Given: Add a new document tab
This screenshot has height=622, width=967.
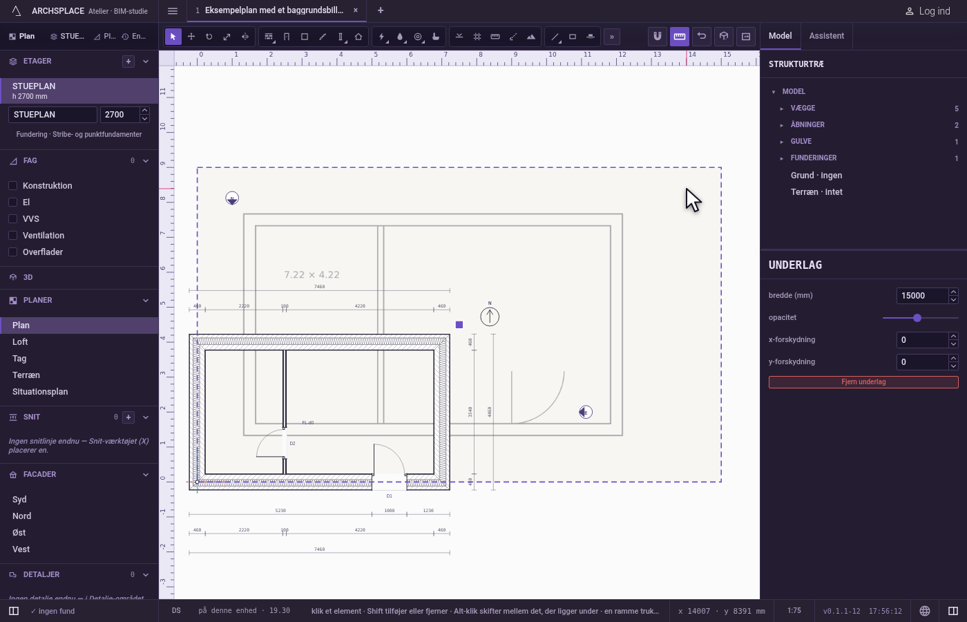Looking at the screenshot, I should coord(381,10).
